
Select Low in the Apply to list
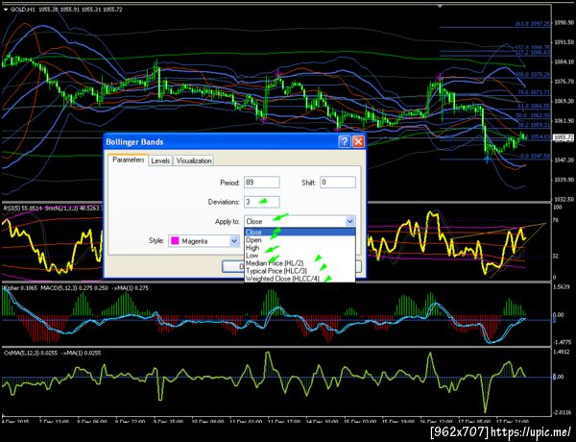300,256
